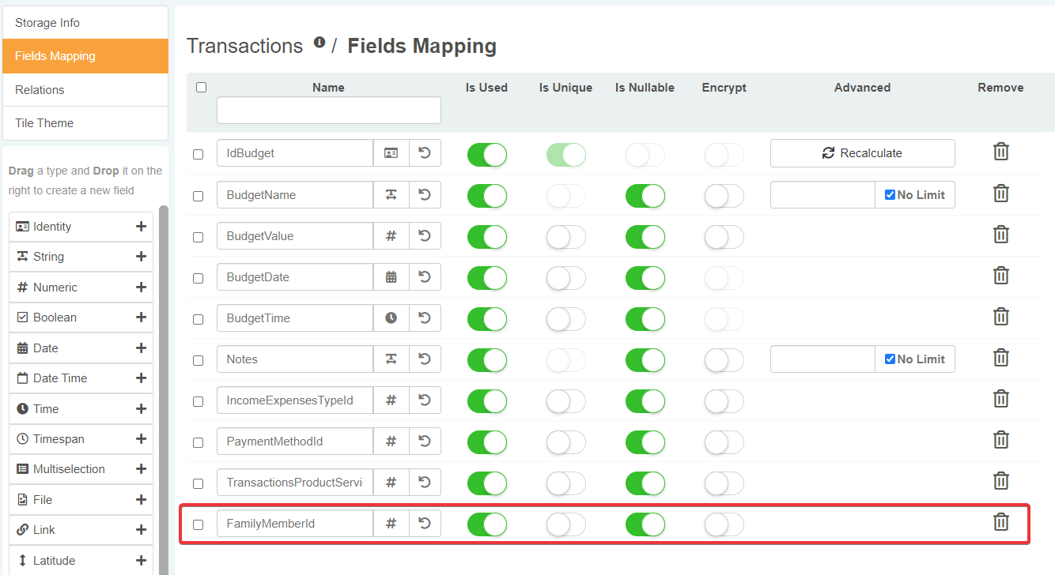Delete the FamilyMemberId field via trash icon
This screenshot has width=1055, height=575.
[1000, 522]
